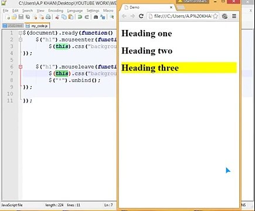Click the highlighted 'this' on line 7
Viewport: 255px width, 211px height.
(62, 73)
